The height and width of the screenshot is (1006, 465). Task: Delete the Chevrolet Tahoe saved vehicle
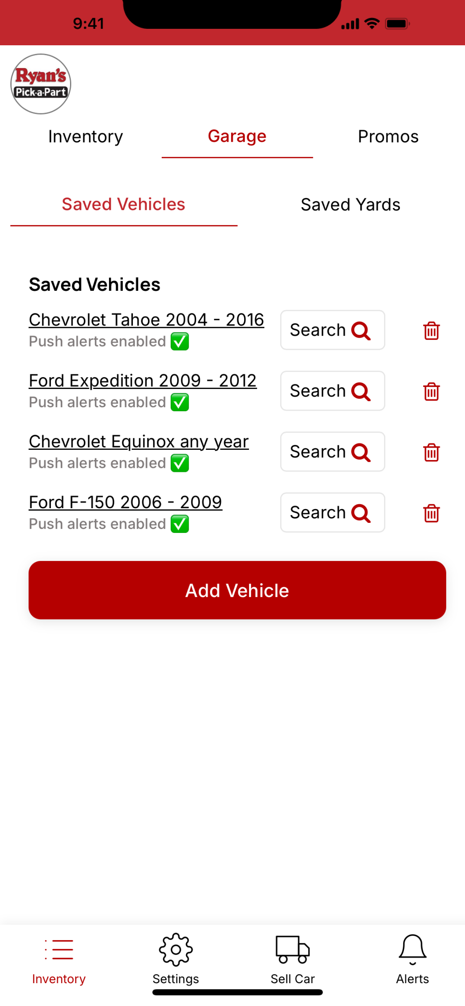(x=431, y=330)
